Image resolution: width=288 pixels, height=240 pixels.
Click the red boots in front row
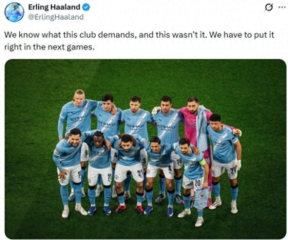tap(130, 209)
